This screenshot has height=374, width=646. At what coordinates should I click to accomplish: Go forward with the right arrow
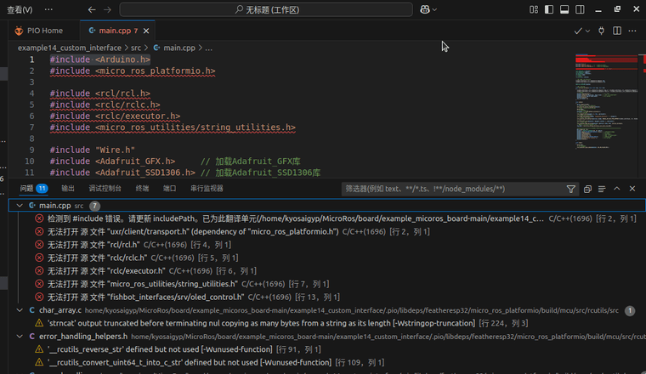tap(108, 9)
